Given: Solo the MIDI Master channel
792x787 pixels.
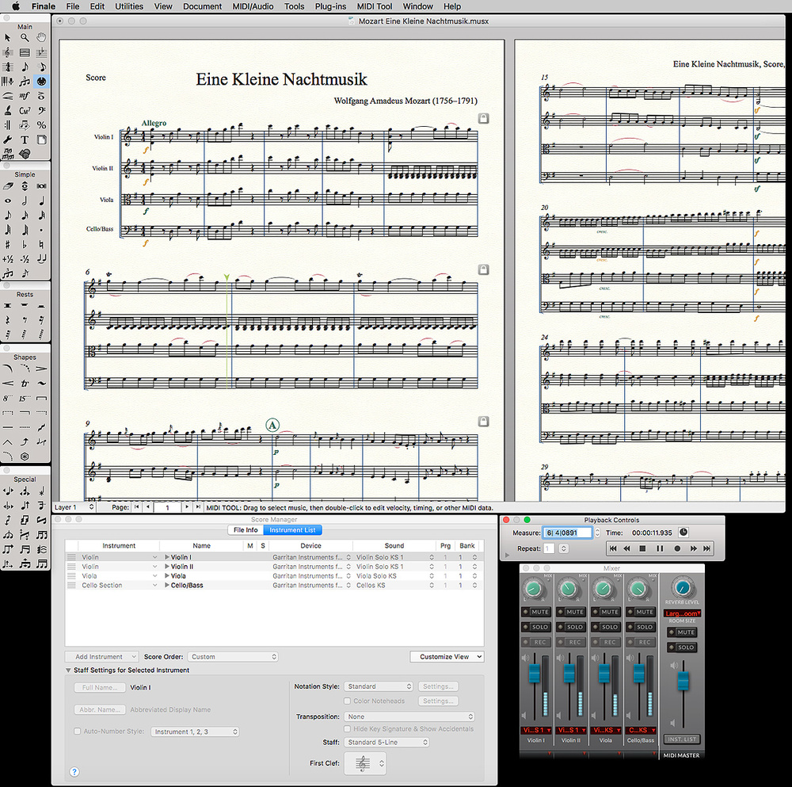Looking at the screenshot, I should [682, 648].
